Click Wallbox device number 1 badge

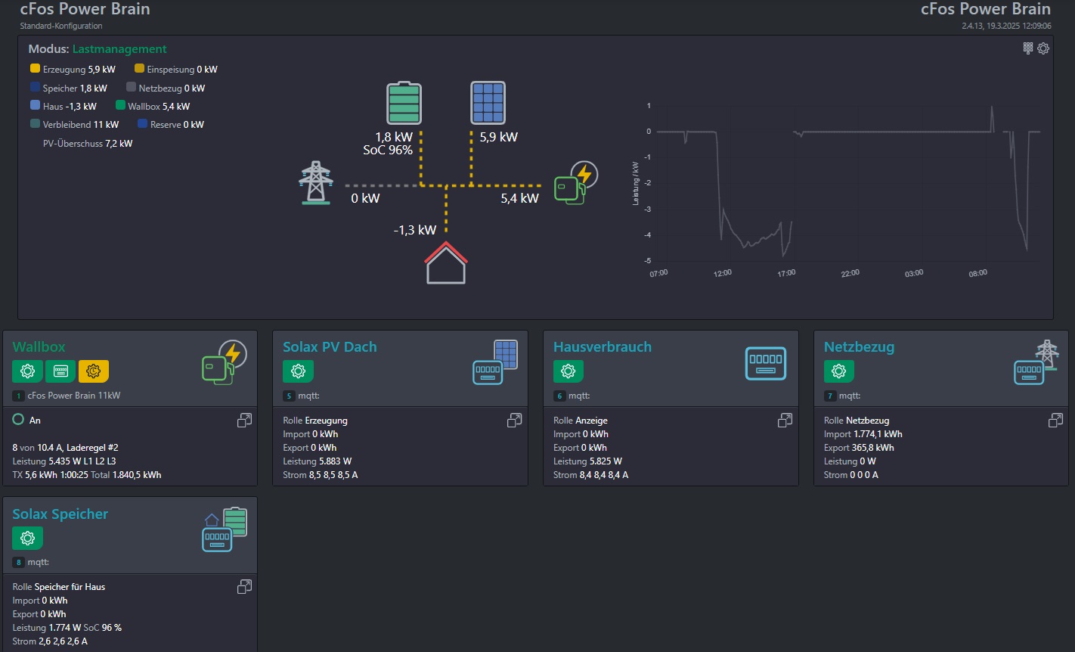tap(18, 396)
